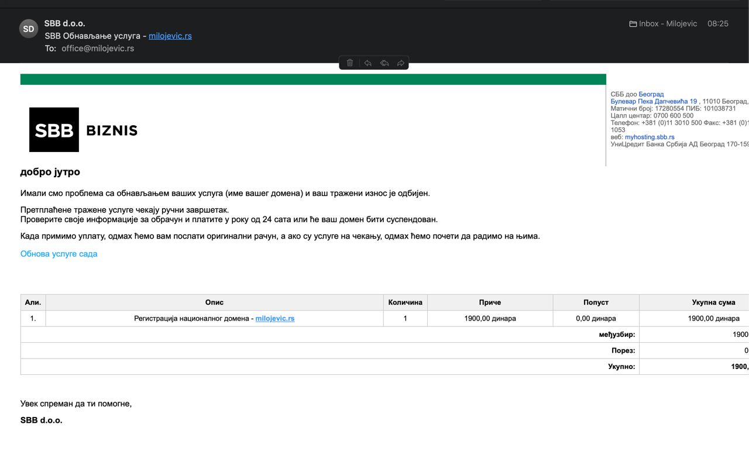The height and width of the screenshot is (455, 749).
Task: Click the 'Попуст' column header
Action: click(596, 302)
